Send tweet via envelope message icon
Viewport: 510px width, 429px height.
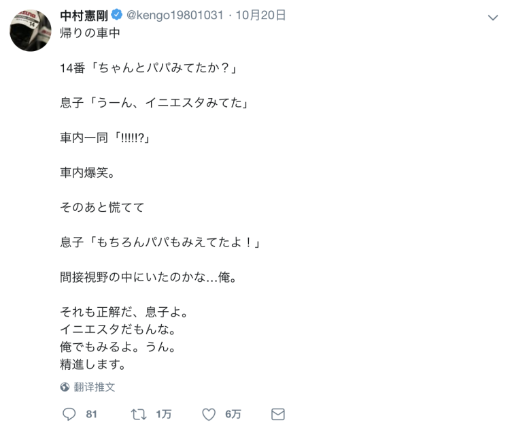278,414
